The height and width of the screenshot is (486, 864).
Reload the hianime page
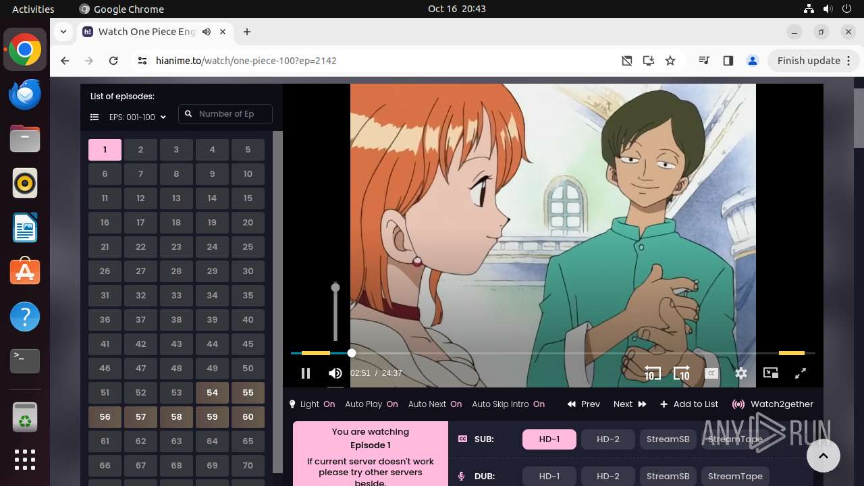pyautogui.click(x=113, y=61)
